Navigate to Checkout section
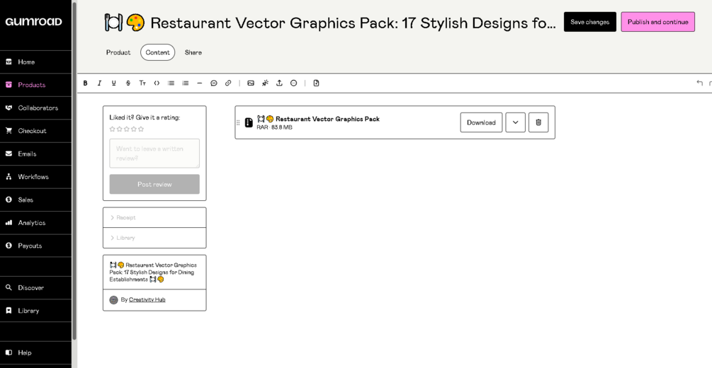The width and height of the screenshot is (712, 368). 36,131
